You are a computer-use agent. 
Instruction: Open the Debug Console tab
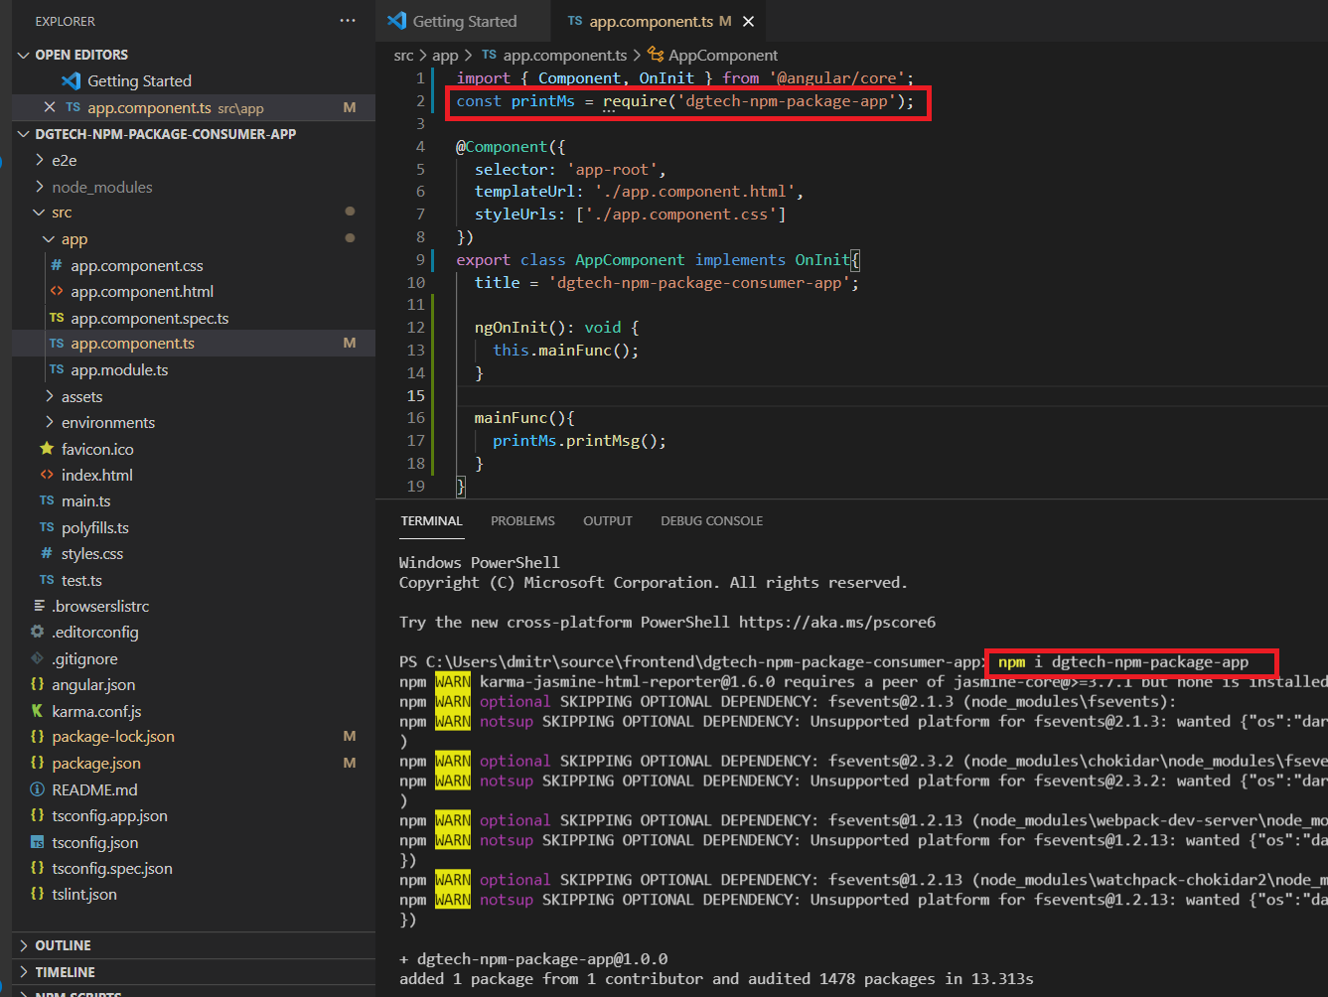pyautogui.click(x=711, y=520)
